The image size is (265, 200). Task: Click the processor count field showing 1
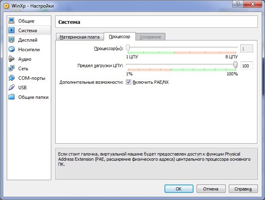click(x=247, y=48)
